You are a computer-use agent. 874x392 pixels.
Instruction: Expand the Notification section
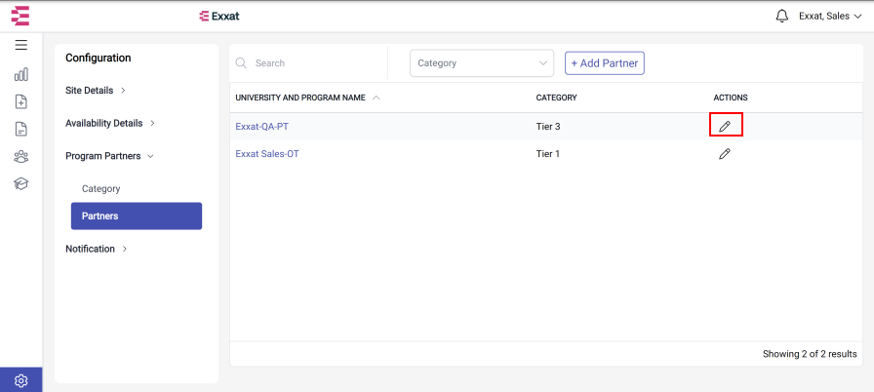(x=97, y=249)
